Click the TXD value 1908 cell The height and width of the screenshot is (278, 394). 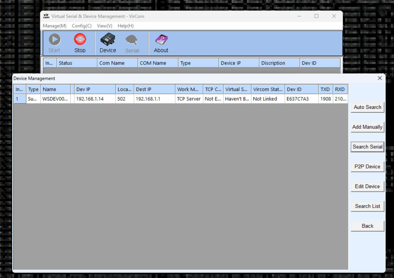326,99
